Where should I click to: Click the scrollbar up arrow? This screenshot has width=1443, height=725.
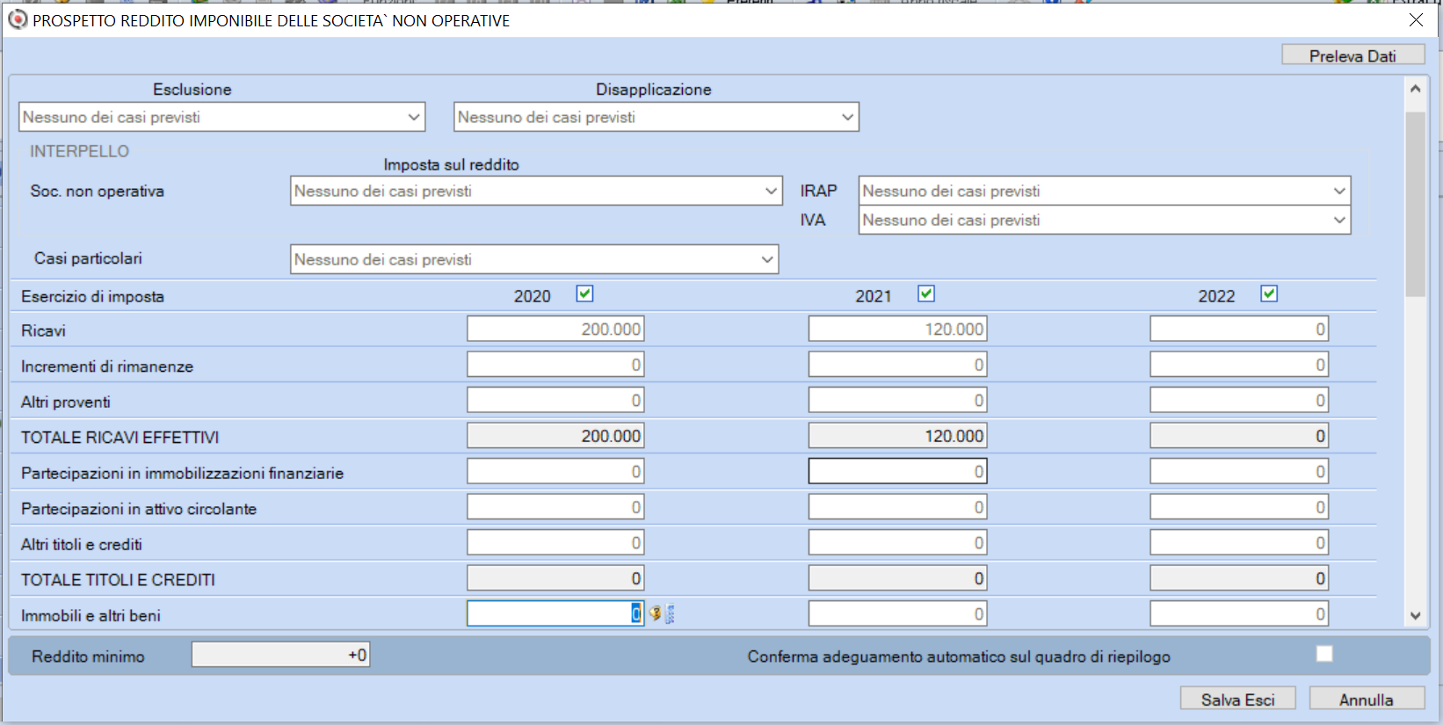[x=1415, y=89]
